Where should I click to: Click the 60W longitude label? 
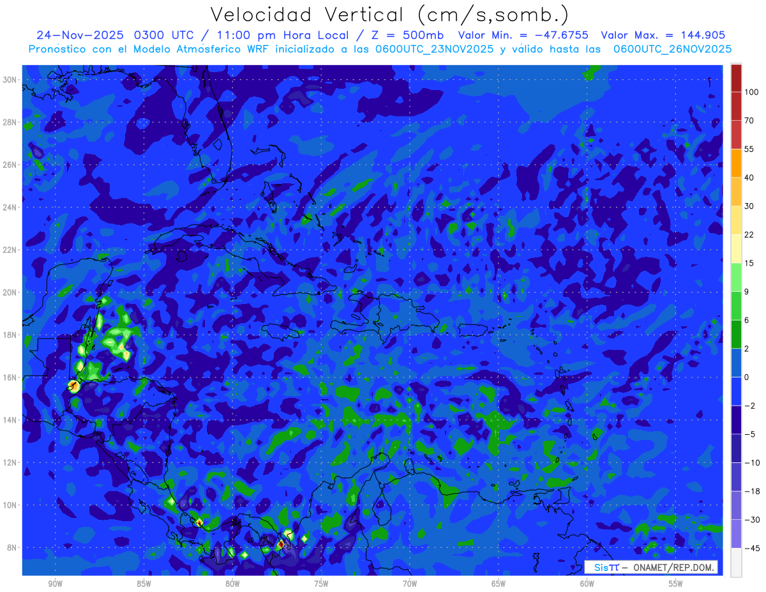pos(587,584)
